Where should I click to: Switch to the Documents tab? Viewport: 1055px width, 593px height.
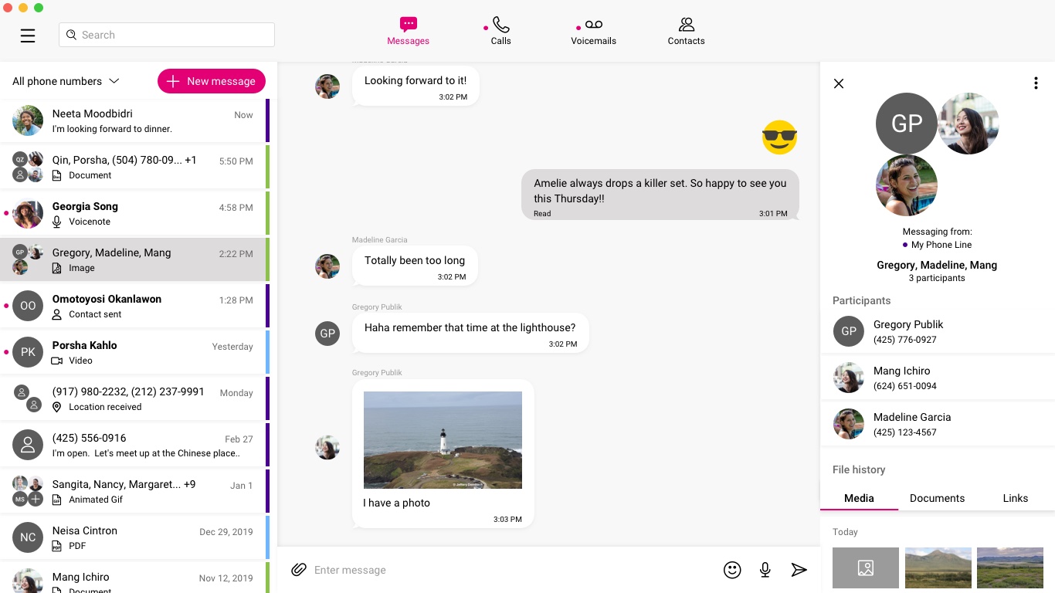click(937, 498)
